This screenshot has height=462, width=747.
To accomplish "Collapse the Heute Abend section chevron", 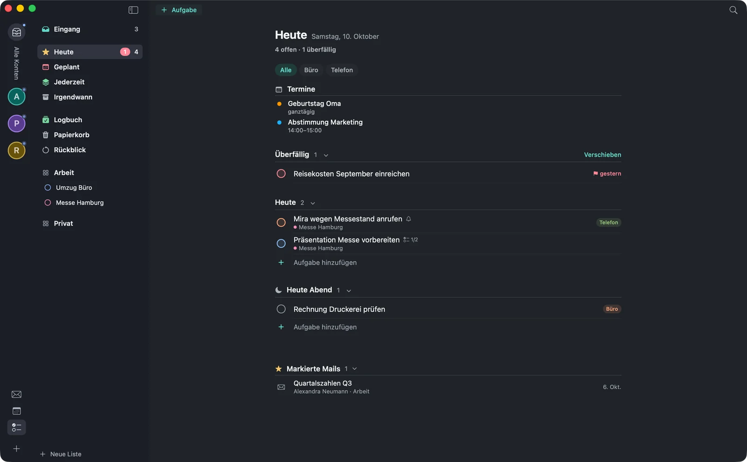I will (x=349, y=290).
